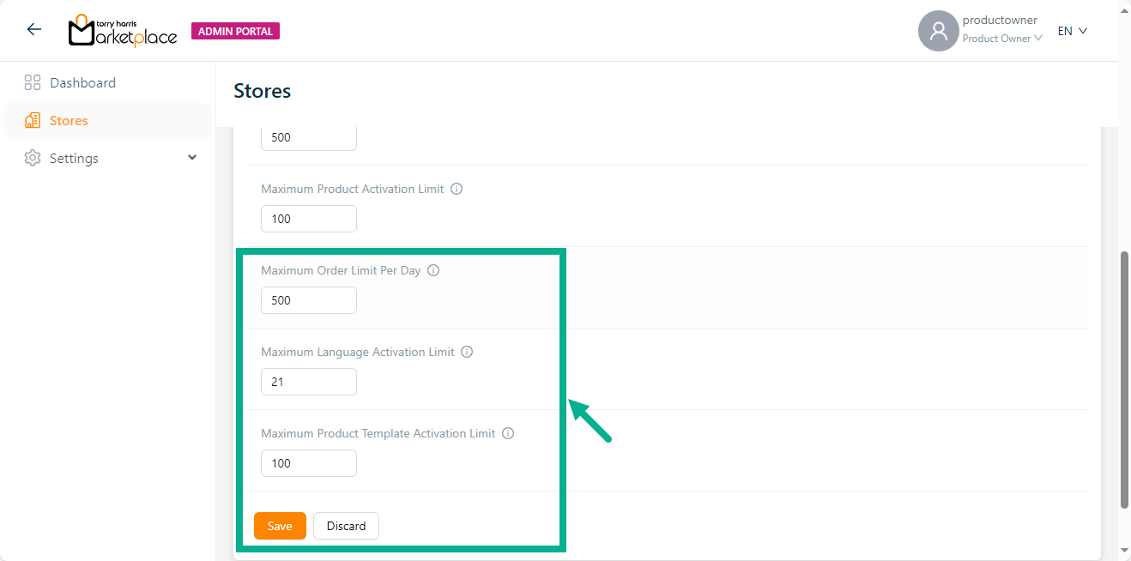Show info for Maximum Order Limit Per Day
Image resolution: width=1131 pixels, height=561 pixels.
click(433, 270)
